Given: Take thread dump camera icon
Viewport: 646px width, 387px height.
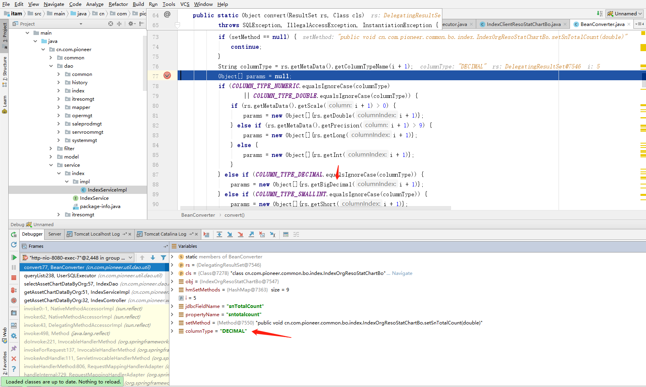Looking at the screenshot, I should coord(14,313).
